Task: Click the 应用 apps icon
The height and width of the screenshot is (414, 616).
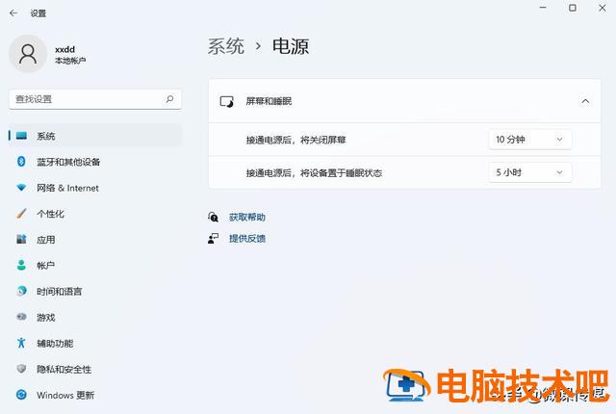Action: (x=21, y=240)
